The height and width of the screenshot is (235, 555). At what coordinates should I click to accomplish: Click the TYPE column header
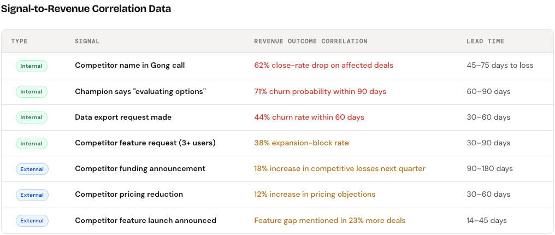(x=19, y=41)
